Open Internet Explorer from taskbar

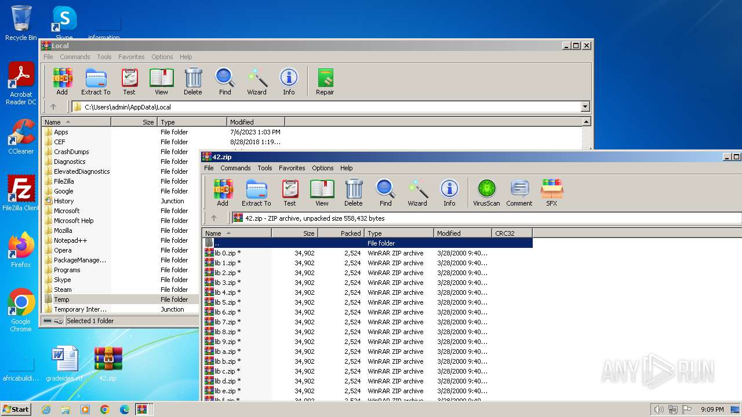click(46, 409)
